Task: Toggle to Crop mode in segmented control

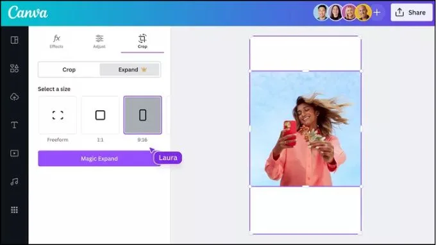Action: click(x=69, y=69)
